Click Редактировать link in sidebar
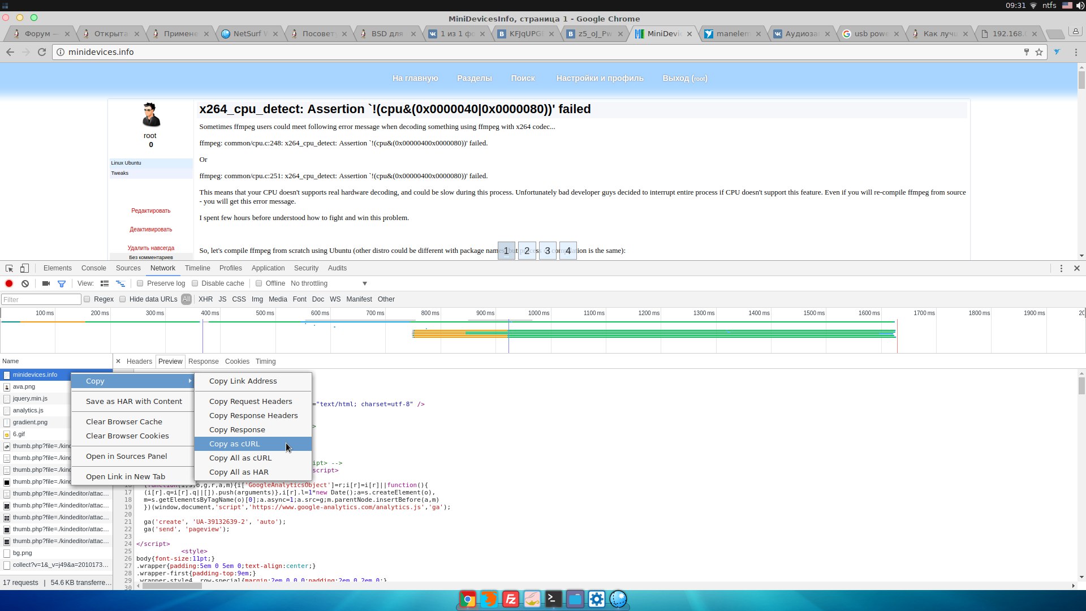 coord(151,210)
